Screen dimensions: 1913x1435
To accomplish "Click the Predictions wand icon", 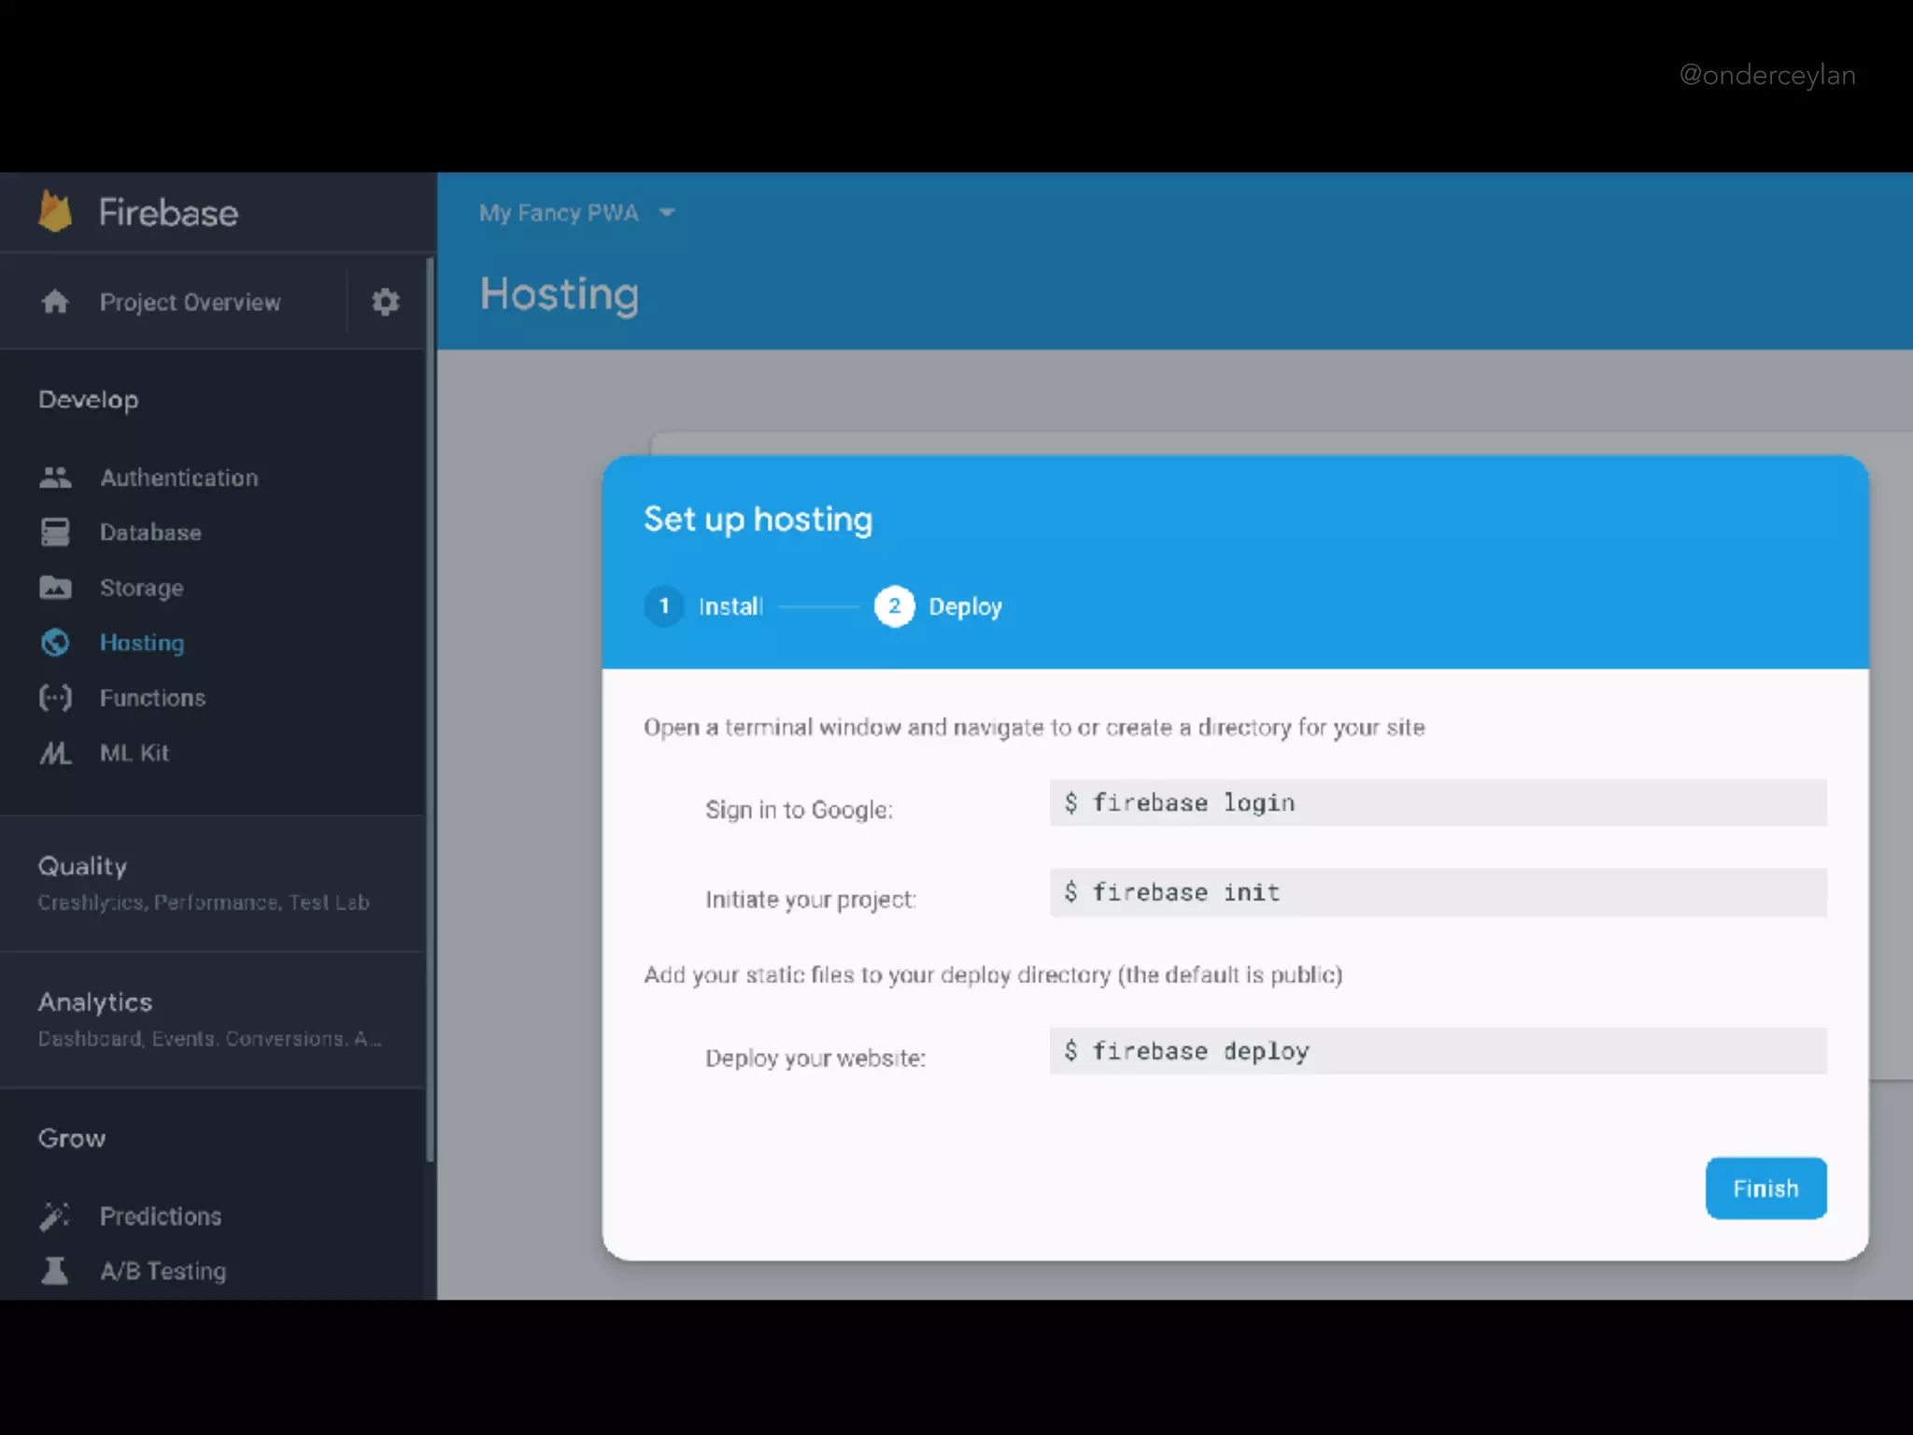I will point(55,1215).
